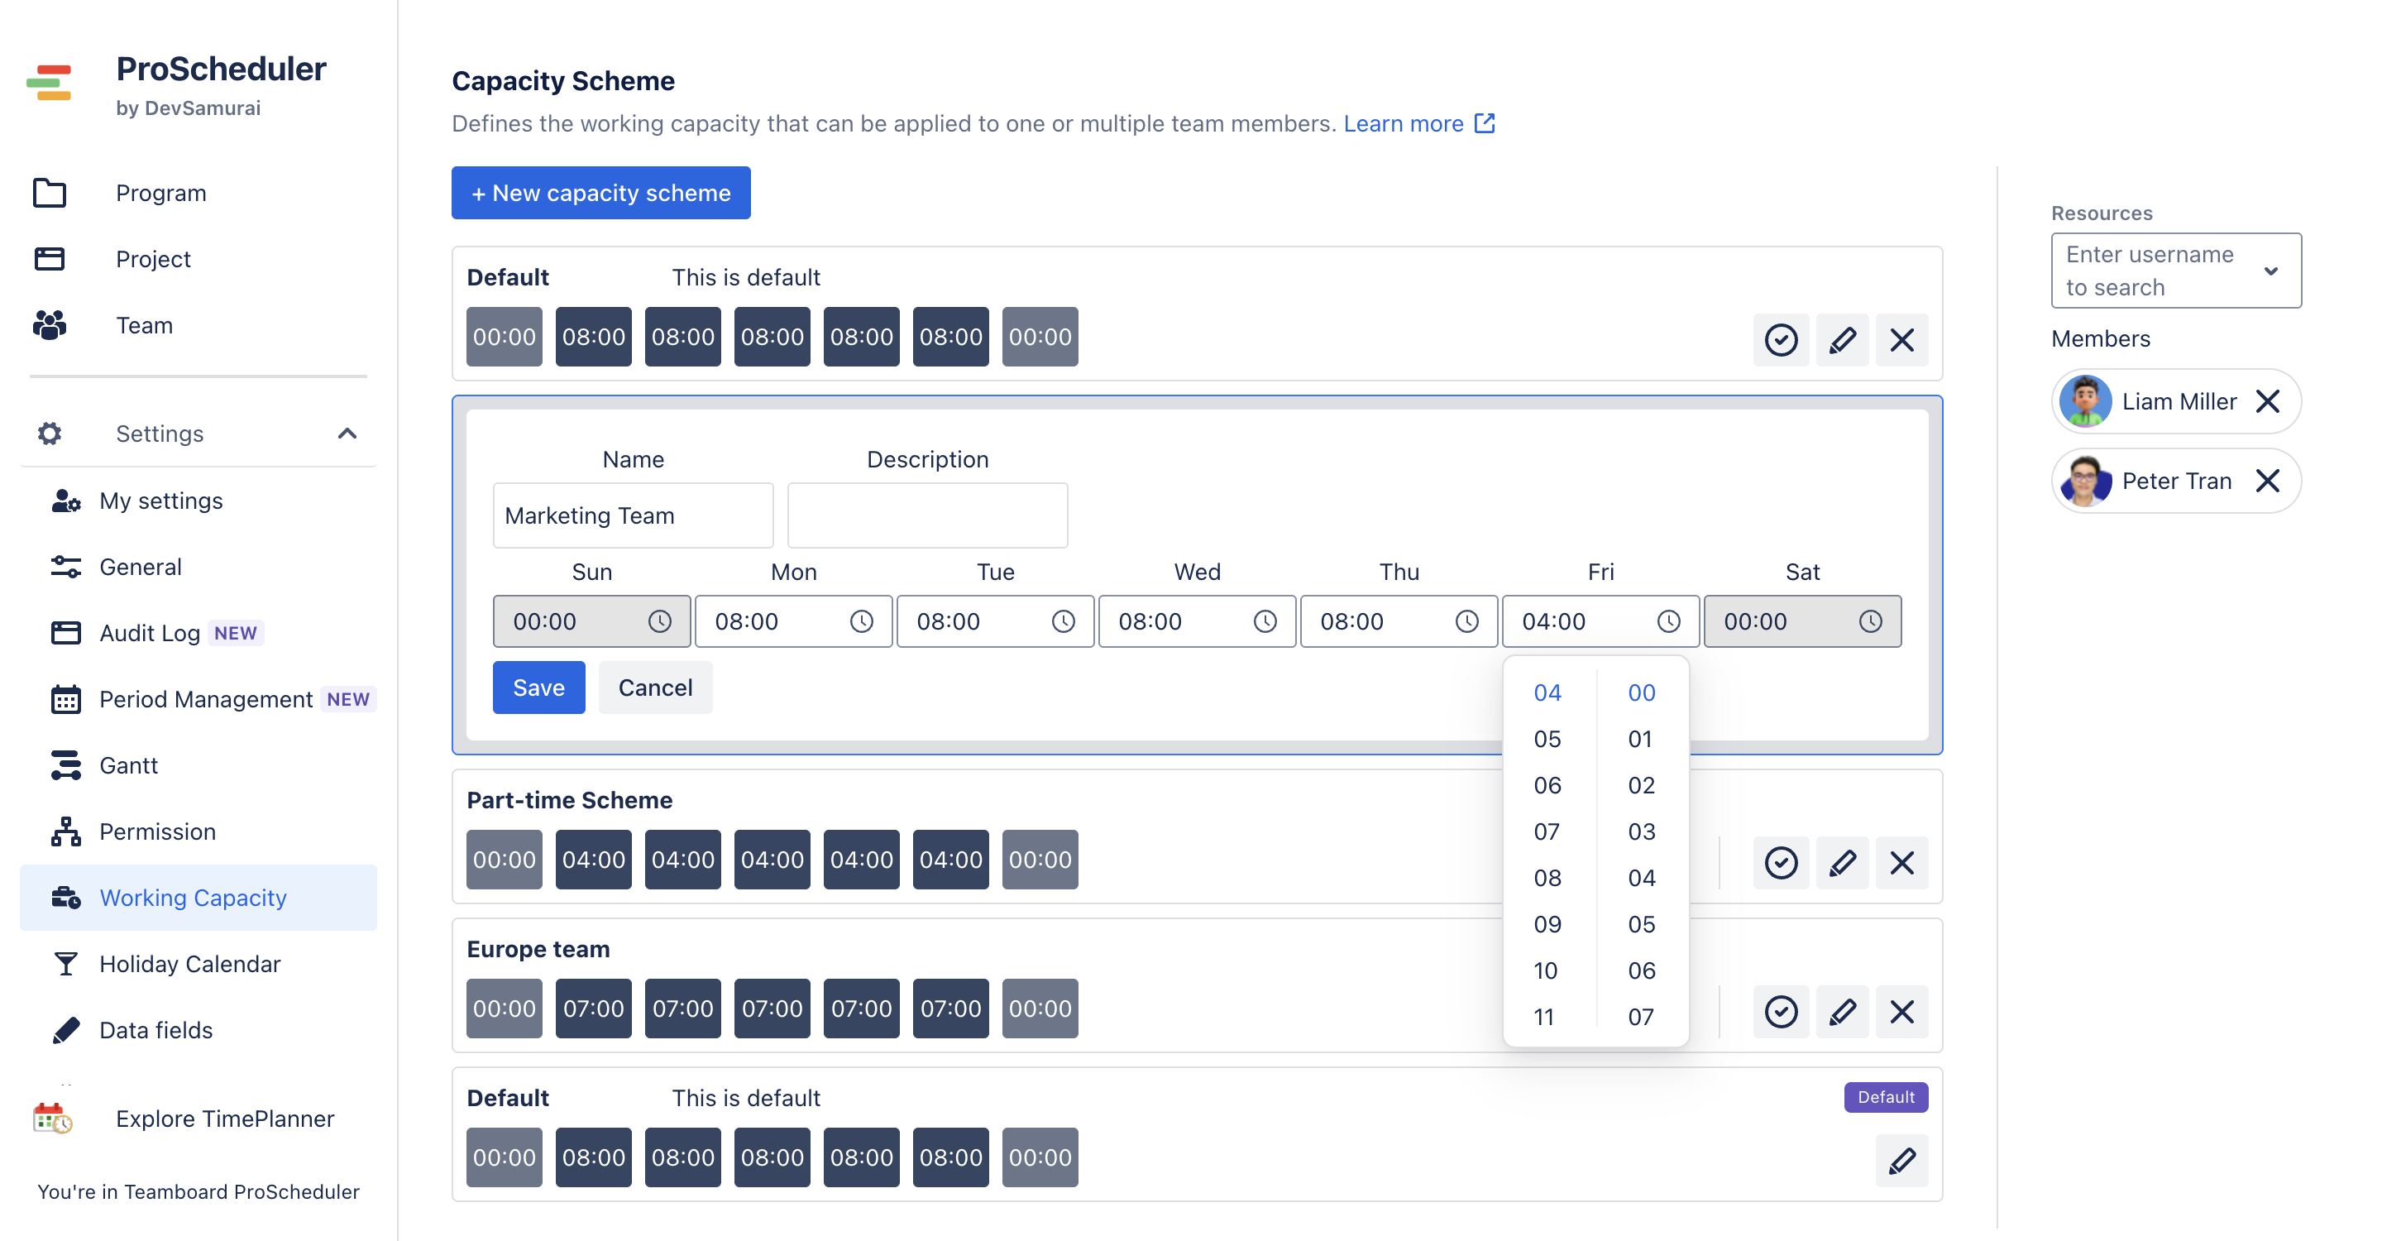The height and width of the screenshot is (1241, 2382).
Task: Edit the bottom Default scheme via pencil
Action: coord(1902,1161)
